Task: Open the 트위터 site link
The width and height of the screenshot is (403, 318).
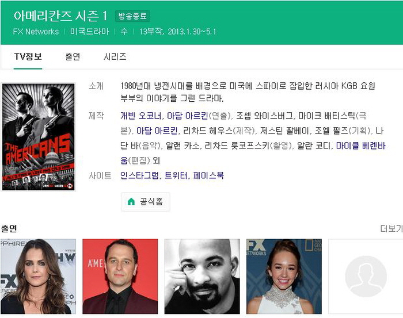Action: click(x=176, y=175)
